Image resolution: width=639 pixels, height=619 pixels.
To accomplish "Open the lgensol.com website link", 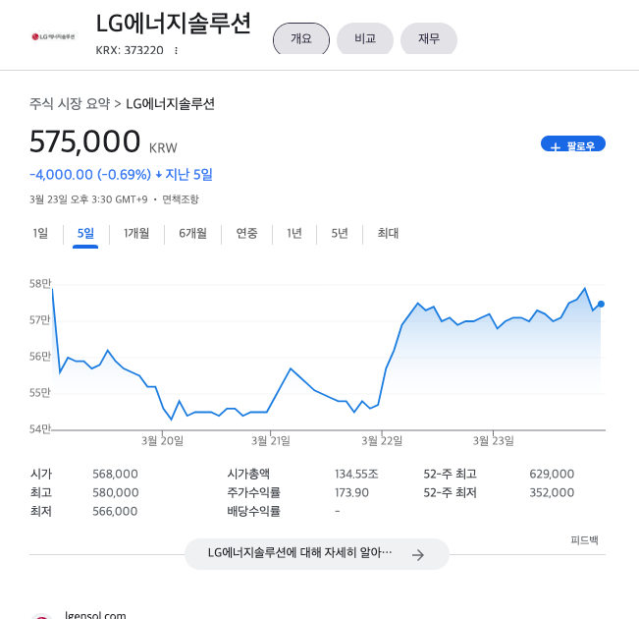I will [x=95, y=614].
